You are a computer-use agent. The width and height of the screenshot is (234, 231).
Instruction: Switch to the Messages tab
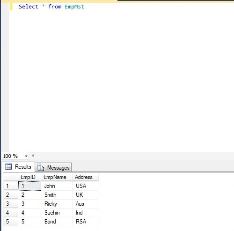point(53,167)
